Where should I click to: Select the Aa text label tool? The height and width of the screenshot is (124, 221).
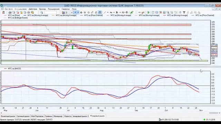tap(111, 12)
